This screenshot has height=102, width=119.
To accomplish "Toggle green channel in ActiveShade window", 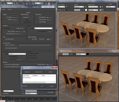I will click(x=66, y=54).
